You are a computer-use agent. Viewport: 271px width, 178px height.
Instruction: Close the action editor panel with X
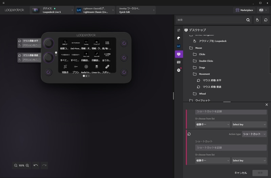pos(267,105)
